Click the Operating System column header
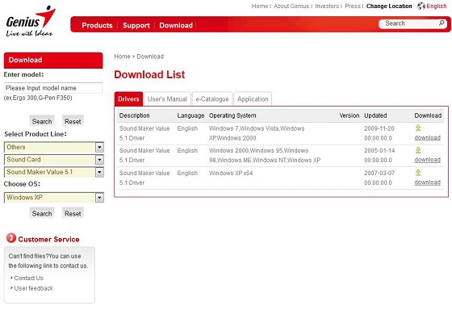This screenshot has width=452, height=310. point(232,115)
